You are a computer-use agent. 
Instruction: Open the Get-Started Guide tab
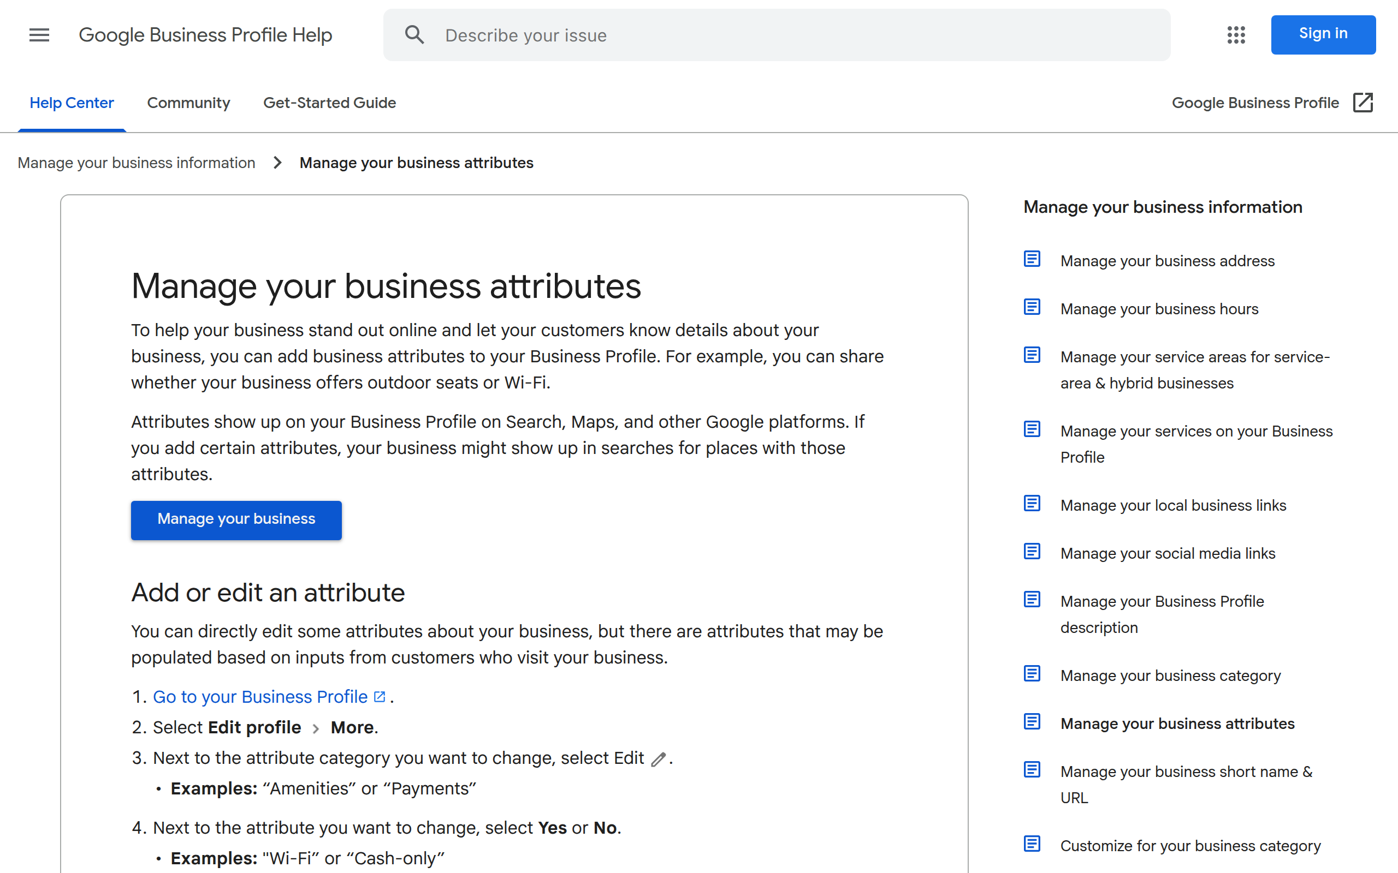pyautogui.click(x=329, y=102)
